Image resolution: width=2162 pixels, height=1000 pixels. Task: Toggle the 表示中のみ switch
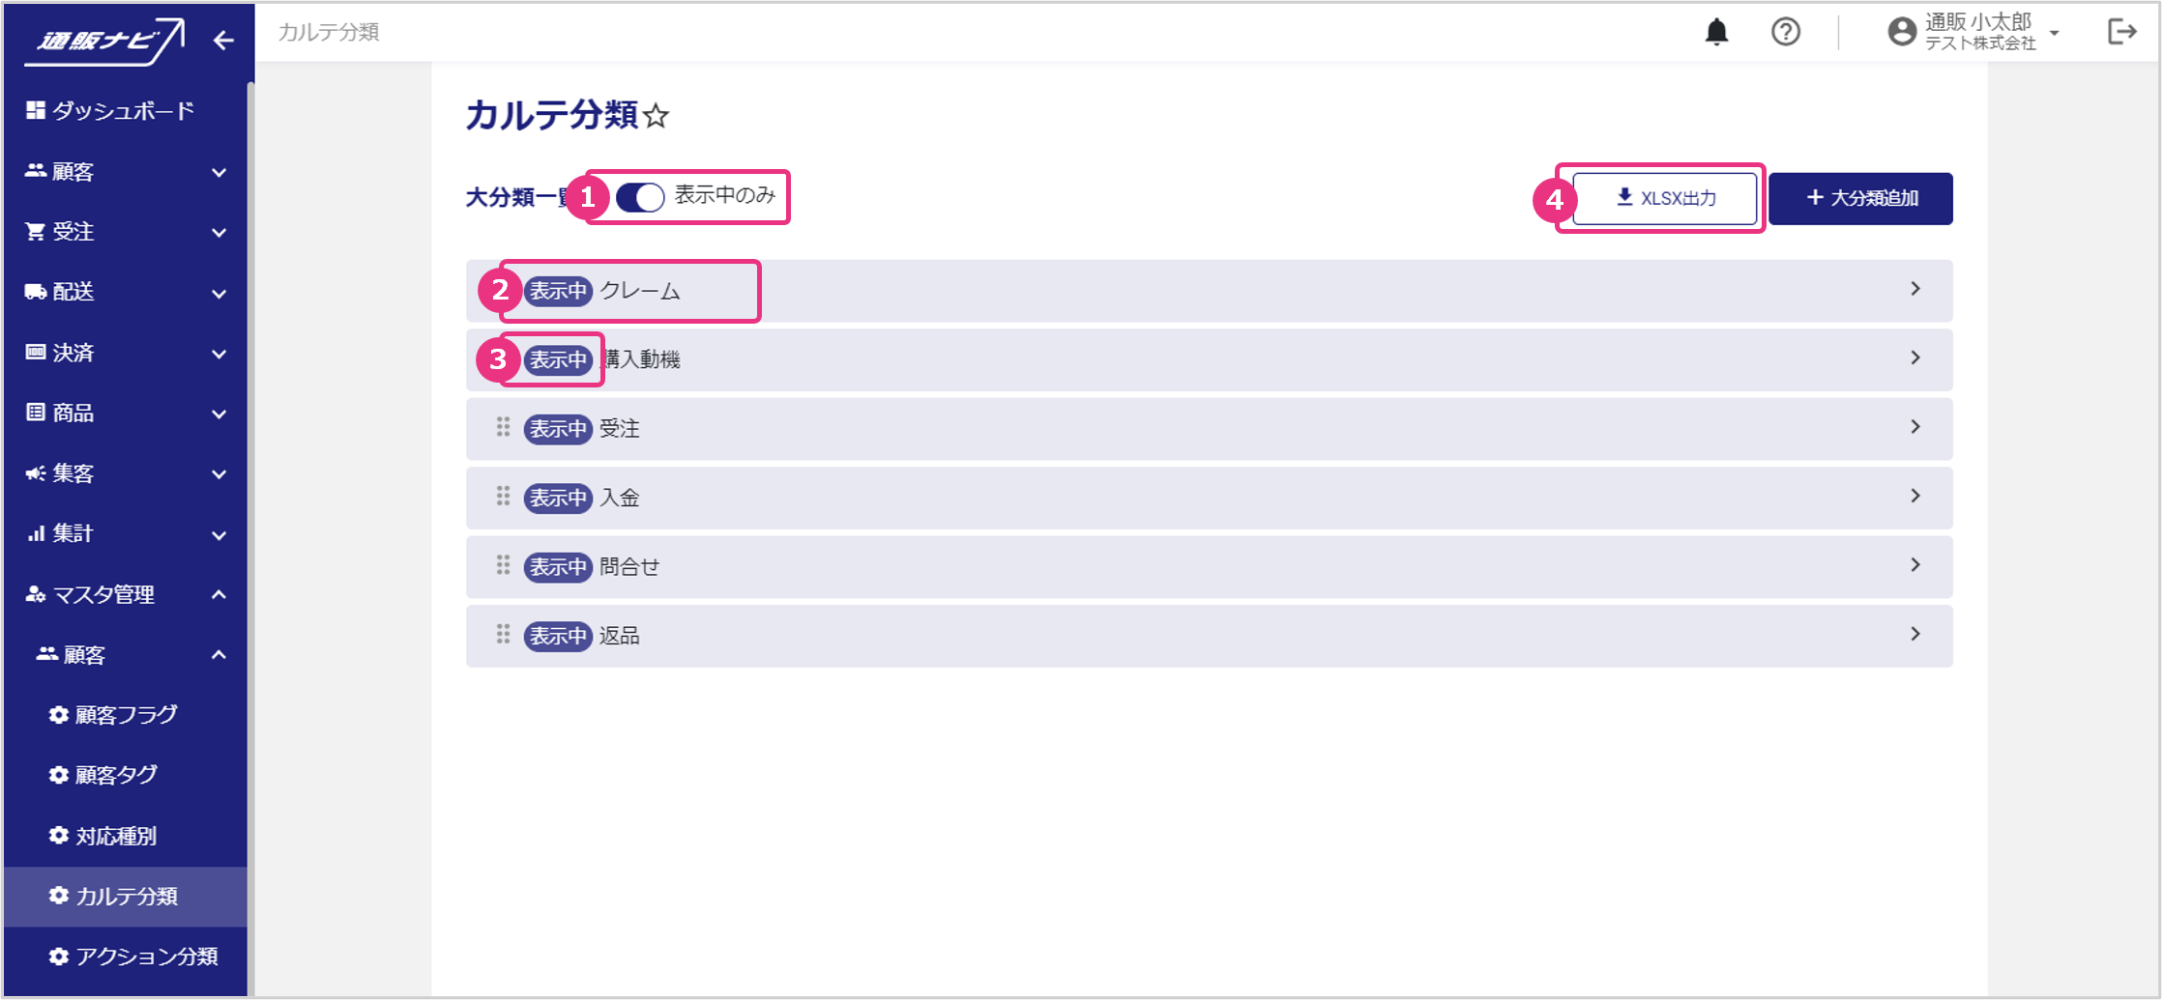pos(640,197)
